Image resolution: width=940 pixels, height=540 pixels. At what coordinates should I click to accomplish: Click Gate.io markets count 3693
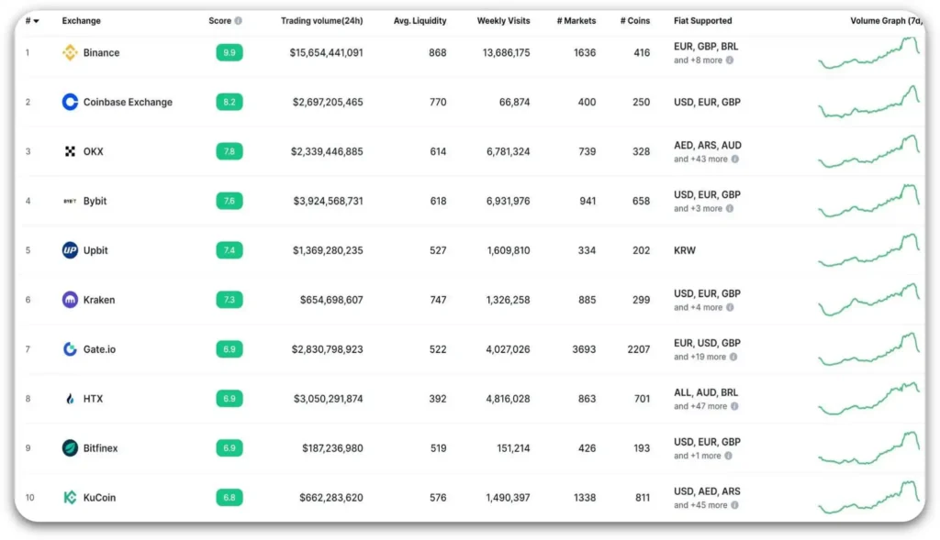pyautogui.click(x=584, y=349)
